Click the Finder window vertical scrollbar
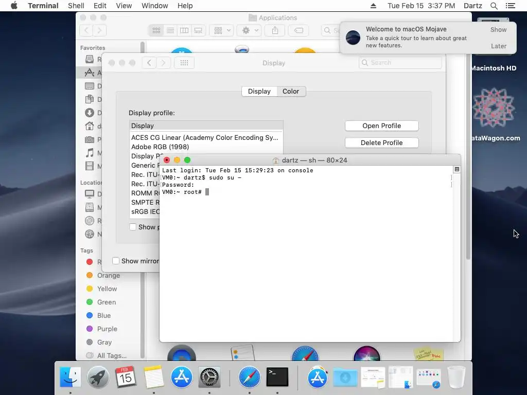 pyautogui.click(x=468, y=157)
